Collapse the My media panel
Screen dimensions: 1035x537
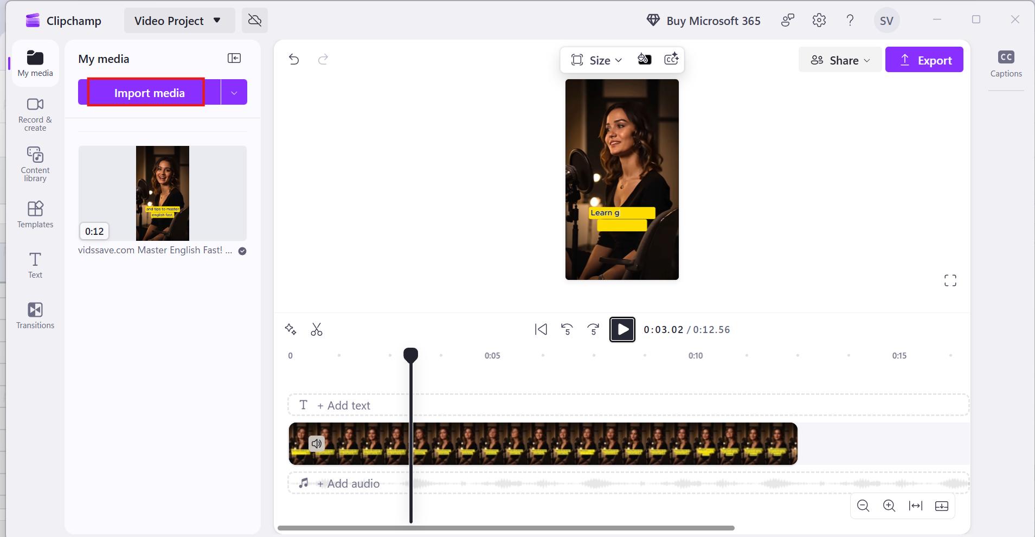[234, 58]
